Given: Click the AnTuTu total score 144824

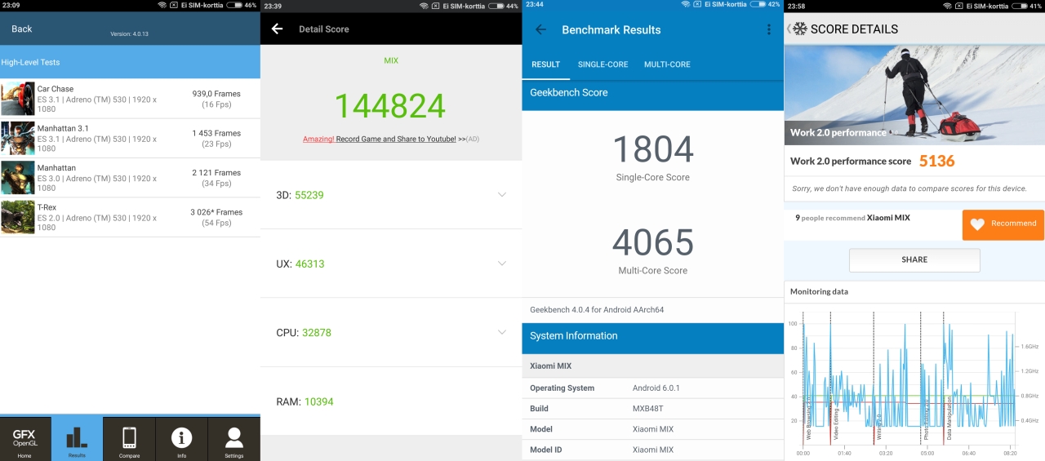Looking at the screenshot, I should point(390,106).
